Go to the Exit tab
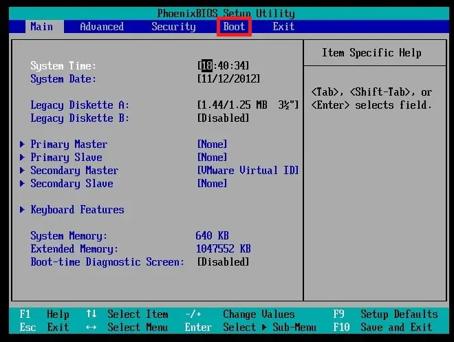The image size is (454, 342). pyautogui.click(x=283, y=27)
